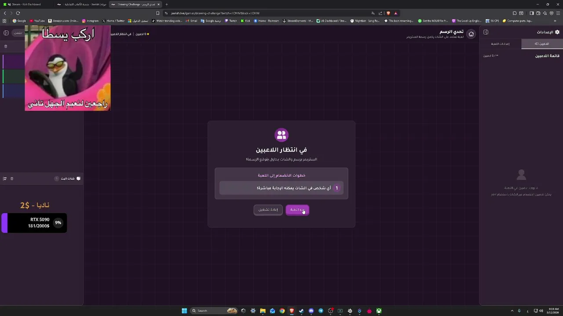
Task: Open File Explorer from the taskbar
Action: (x=263, y=311)
